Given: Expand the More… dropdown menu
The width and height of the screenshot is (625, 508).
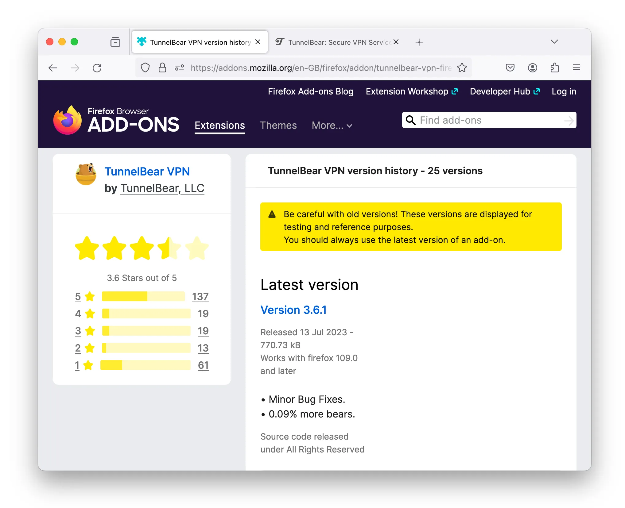Looking at the screenshot, I should point(332,125).
